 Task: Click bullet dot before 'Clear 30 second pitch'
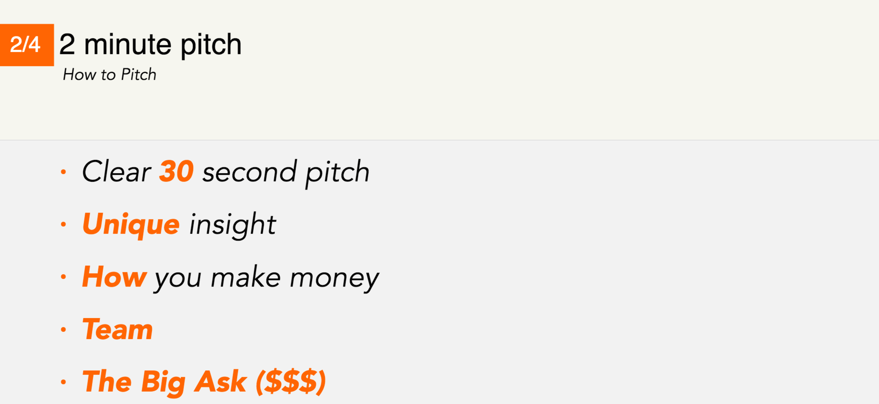coord(64,172)
